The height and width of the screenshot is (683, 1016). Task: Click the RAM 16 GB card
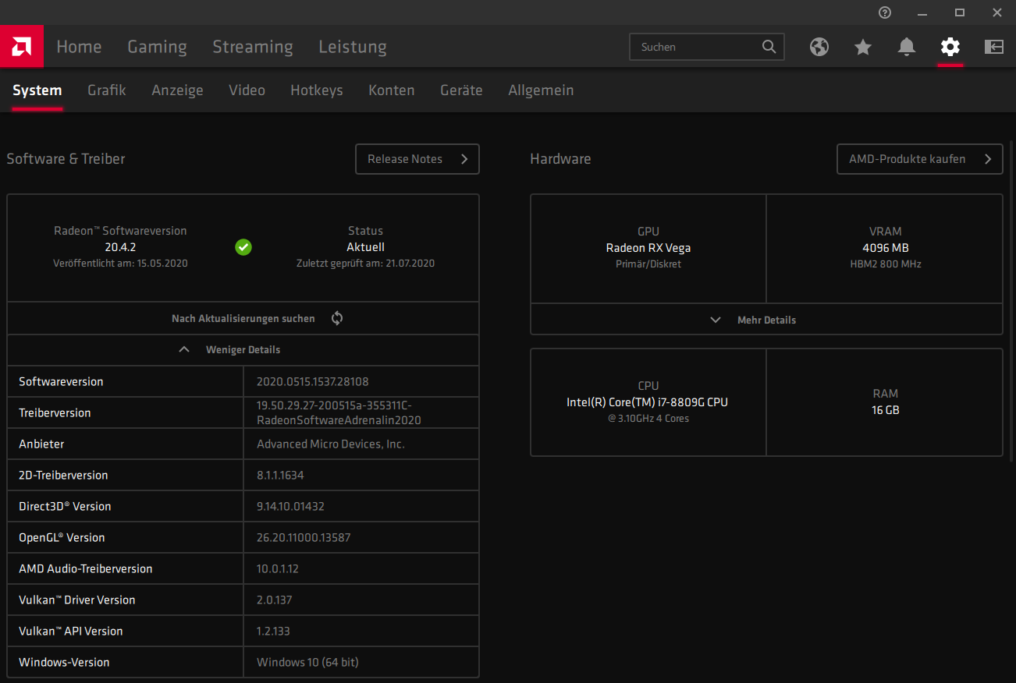(x=885, y=402)
